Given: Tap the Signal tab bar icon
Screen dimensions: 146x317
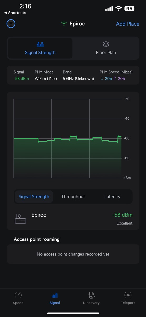Looking at the screenshot, I should (x=55, y=295).
